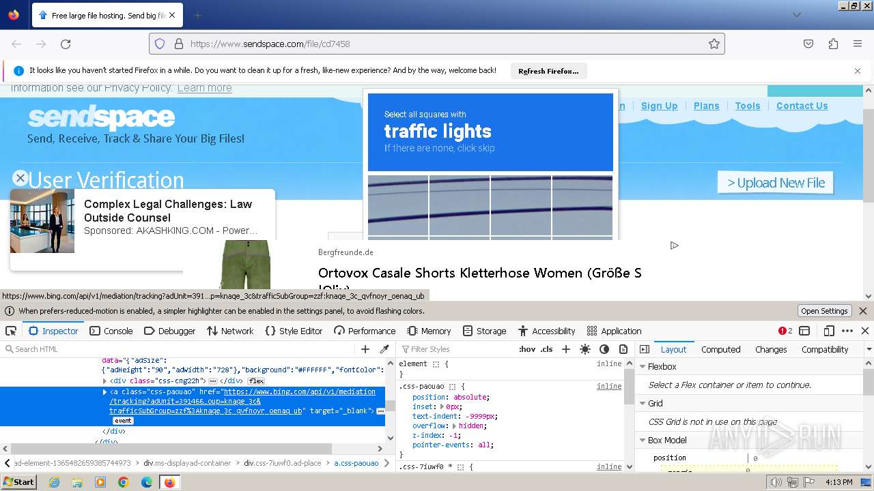Dismiss the Firefox refresh notification

[858, 71]
